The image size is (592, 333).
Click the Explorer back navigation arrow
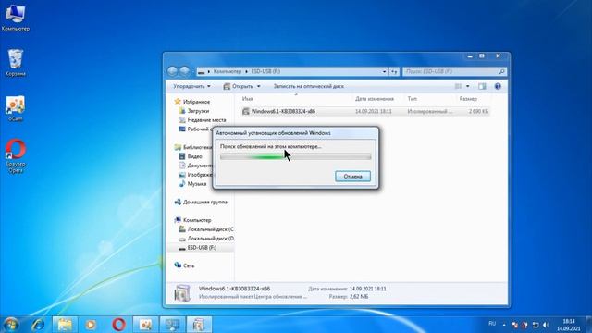click(x=172, y=71)
